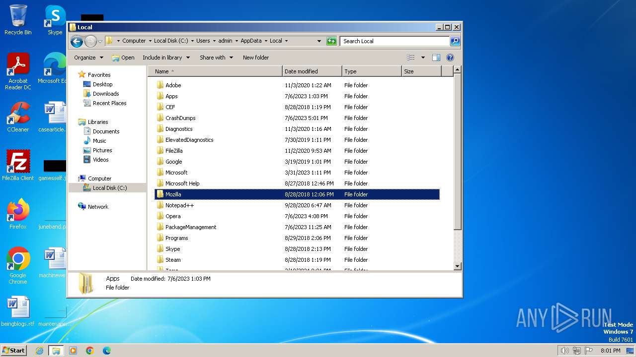Viewport: 636px width, 357px height.
Task: Open the caseArticle document on desktop
Action: (x=53, y=117)
